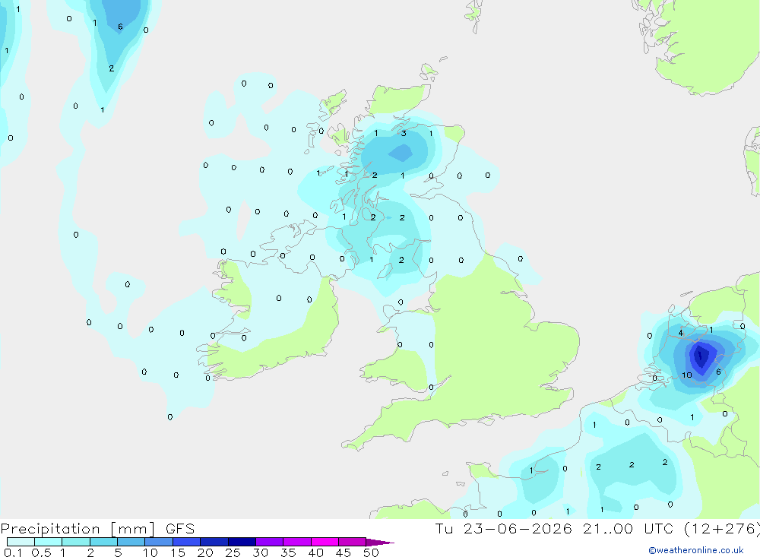The height and width of the screenshot is (557, 760).
Task: Click the 1–2 mm legend color swatch
Action: click(x=75, y=542)
